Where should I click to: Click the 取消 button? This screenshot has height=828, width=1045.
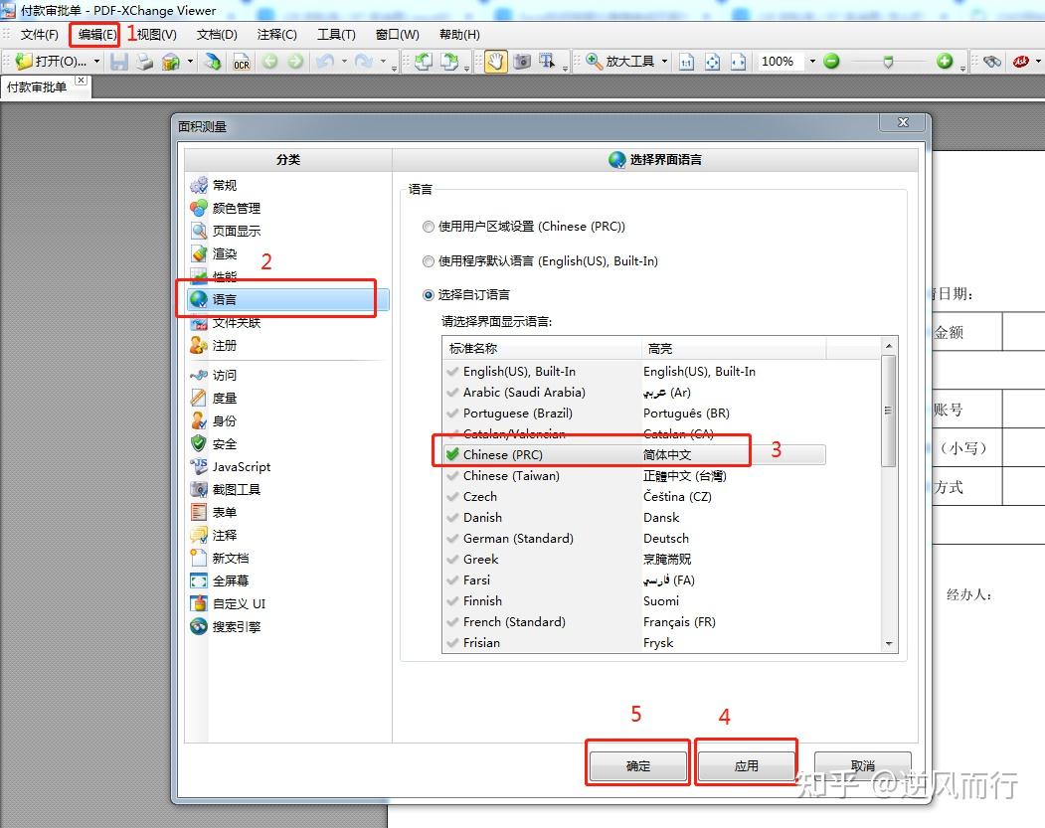pyautogui.click(x=862, y=766)
